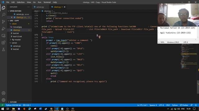Open the Explorer view in activity bar

click(x=3, y=8)
